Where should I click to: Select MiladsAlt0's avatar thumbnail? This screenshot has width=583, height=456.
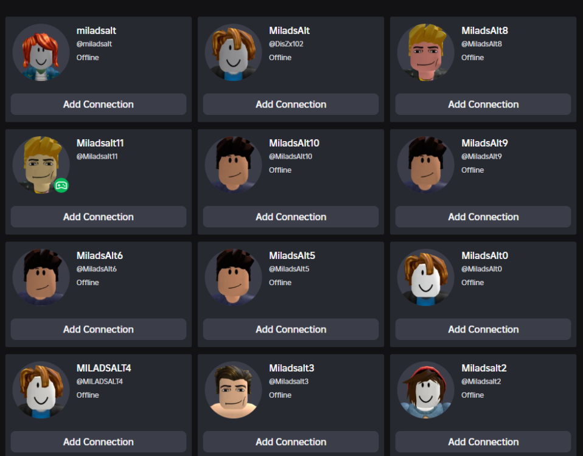[x=425, y=277]
